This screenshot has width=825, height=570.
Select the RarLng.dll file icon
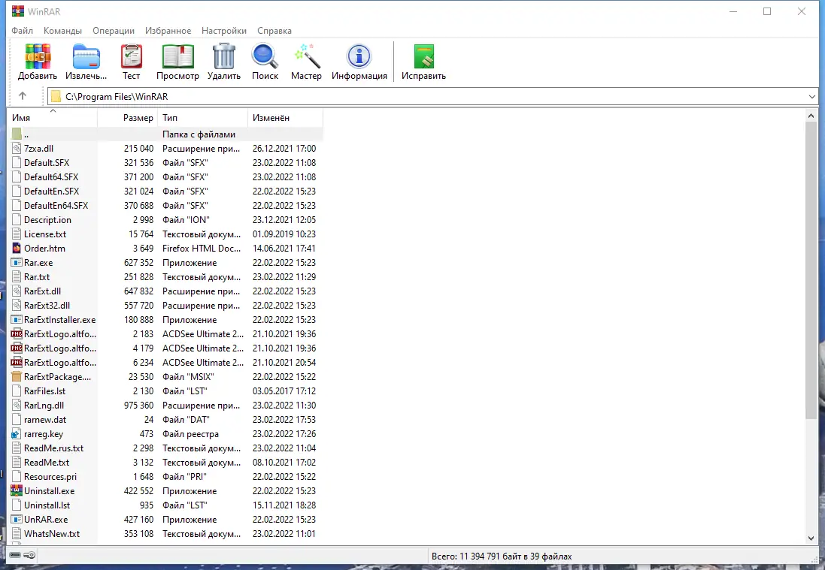[x=17, y=405]
